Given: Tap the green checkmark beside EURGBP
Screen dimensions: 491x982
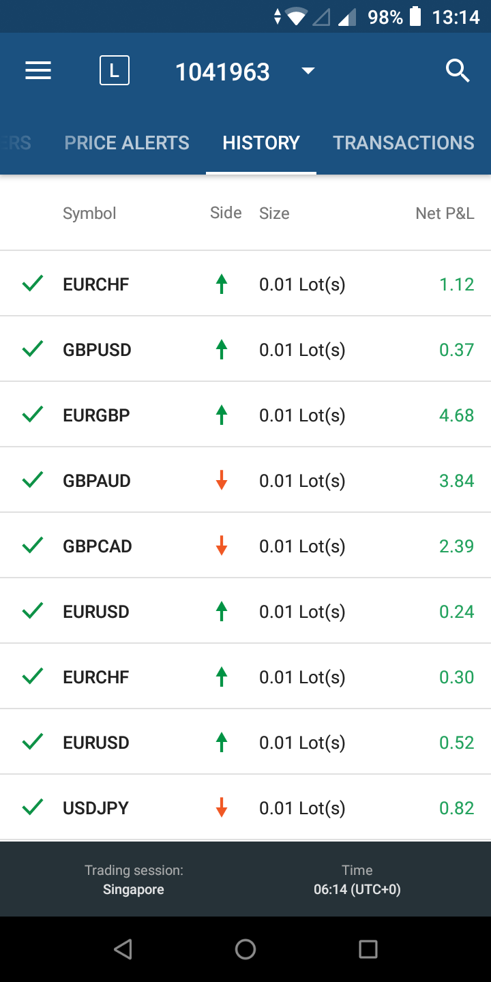Looking at the screenshot, I should [x=33, y=415].
